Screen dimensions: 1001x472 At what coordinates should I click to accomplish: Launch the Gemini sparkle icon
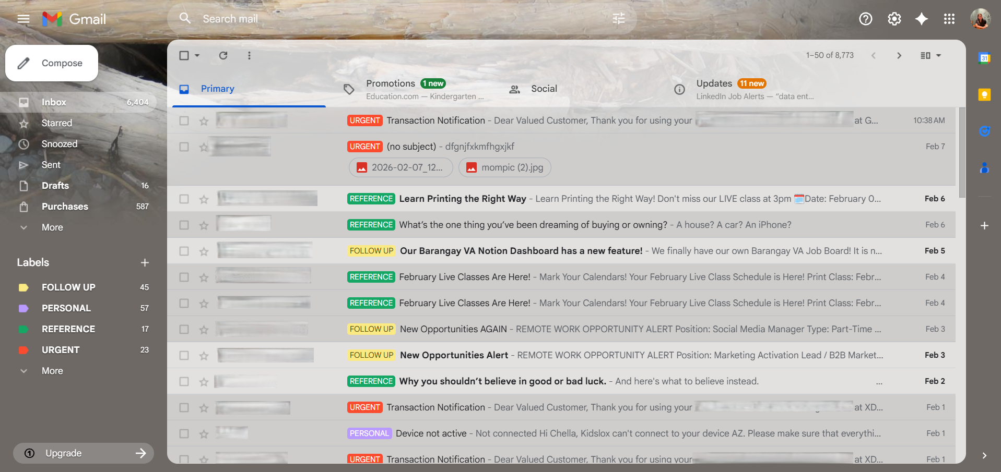(922, 19)
